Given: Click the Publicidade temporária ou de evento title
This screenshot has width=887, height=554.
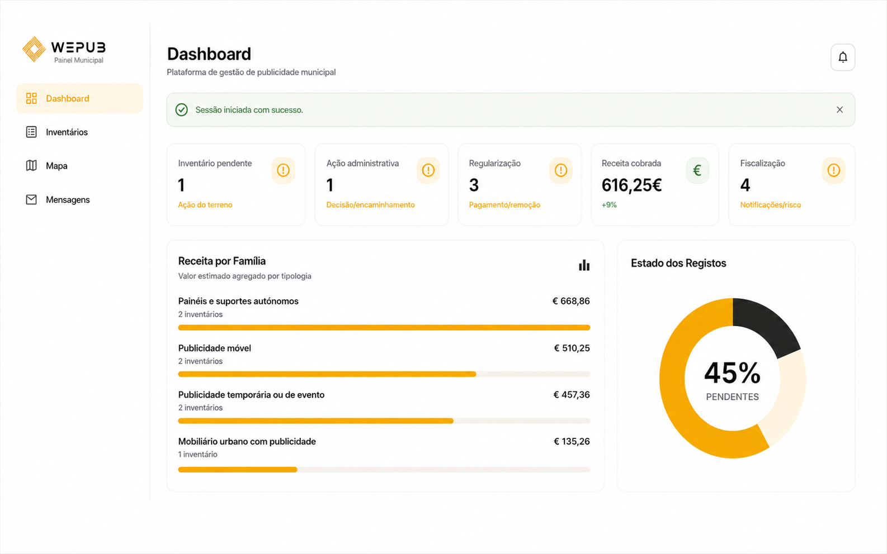Looking at the screenshot, I should [251, 394].
